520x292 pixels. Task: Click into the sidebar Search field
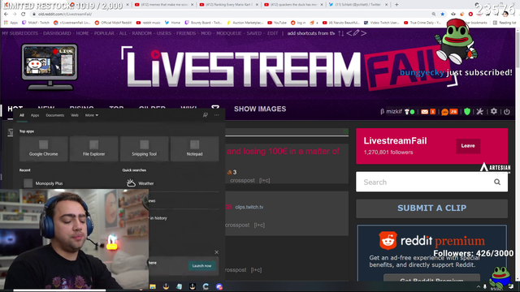click(431, 182)
